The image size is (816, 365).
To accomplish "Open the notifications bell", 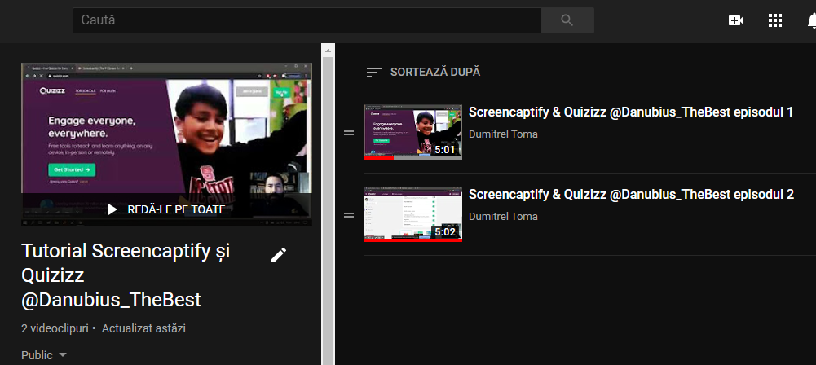I will 808,20.
